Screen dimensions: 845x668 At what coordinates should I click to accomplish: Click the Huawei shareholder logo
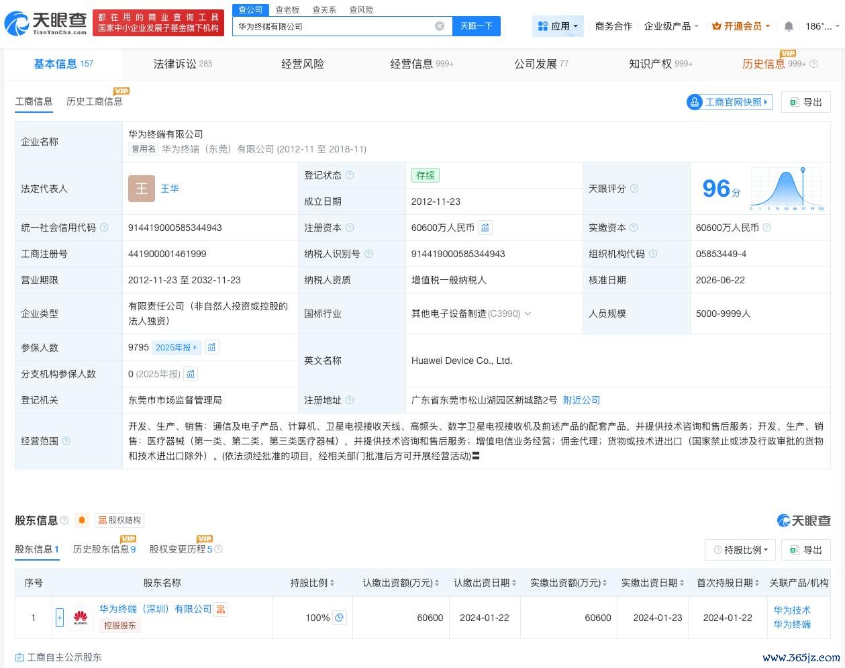coord(81,618)
